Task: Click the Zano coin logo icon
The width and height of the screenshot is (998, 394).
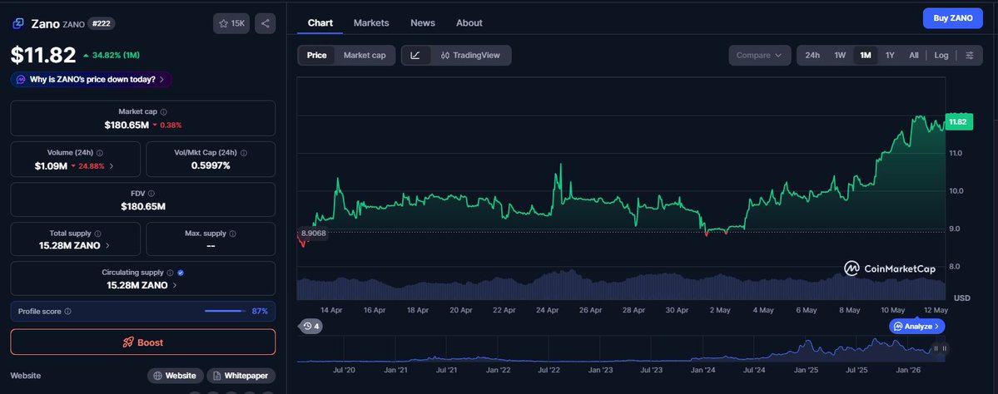Action: pos(17,23)
